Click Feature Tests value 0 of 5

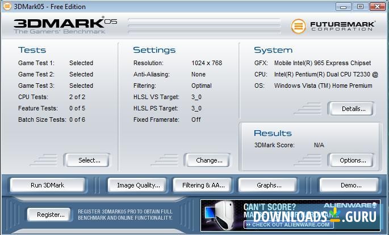coord(77,108)
